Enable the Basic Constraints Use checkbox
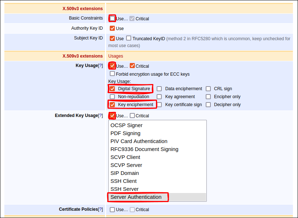 [112, 18]
